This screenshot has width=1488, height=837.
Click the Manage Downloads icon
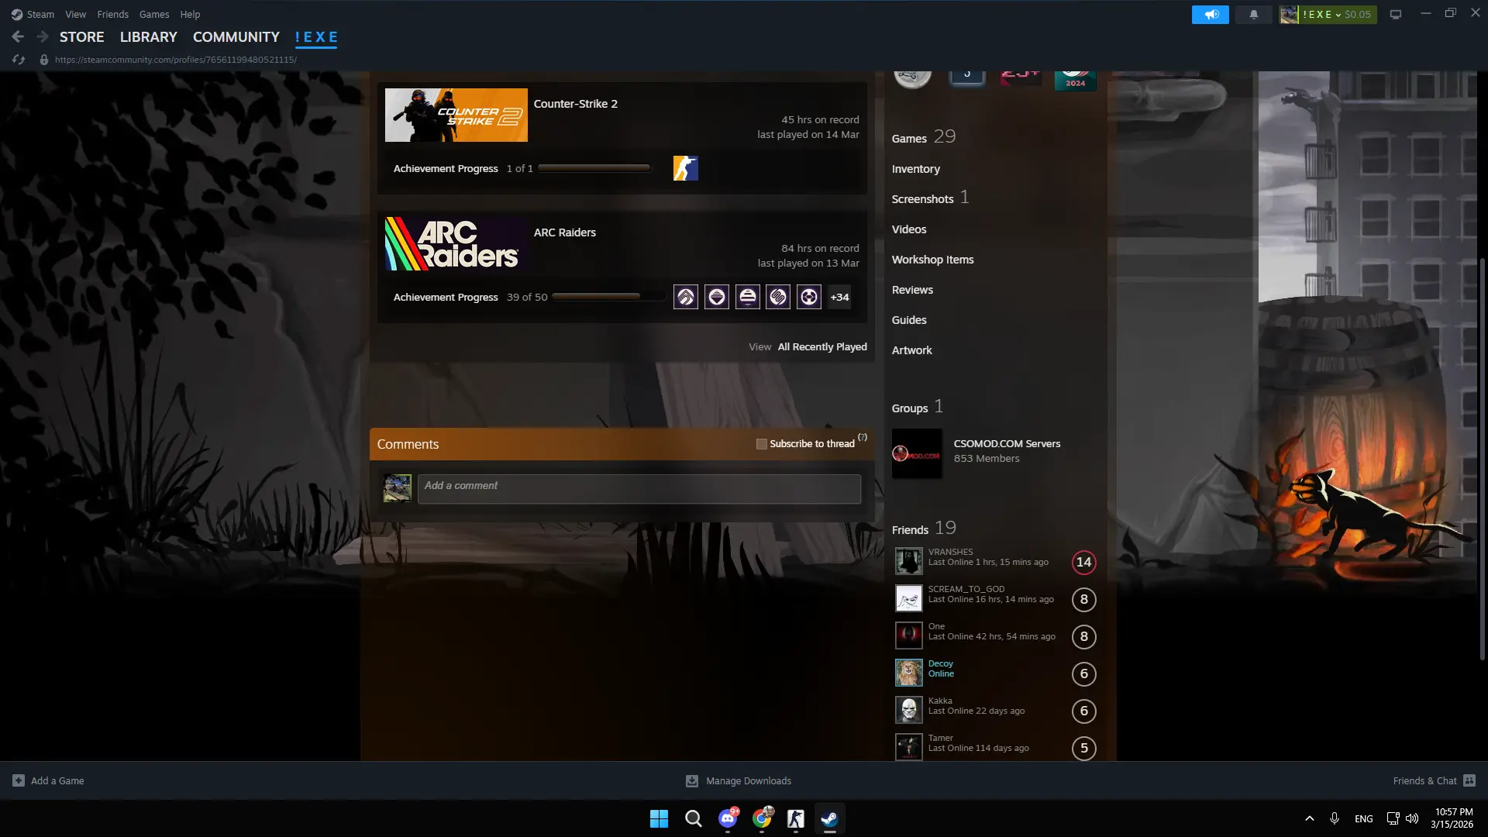tap(692, 780)
